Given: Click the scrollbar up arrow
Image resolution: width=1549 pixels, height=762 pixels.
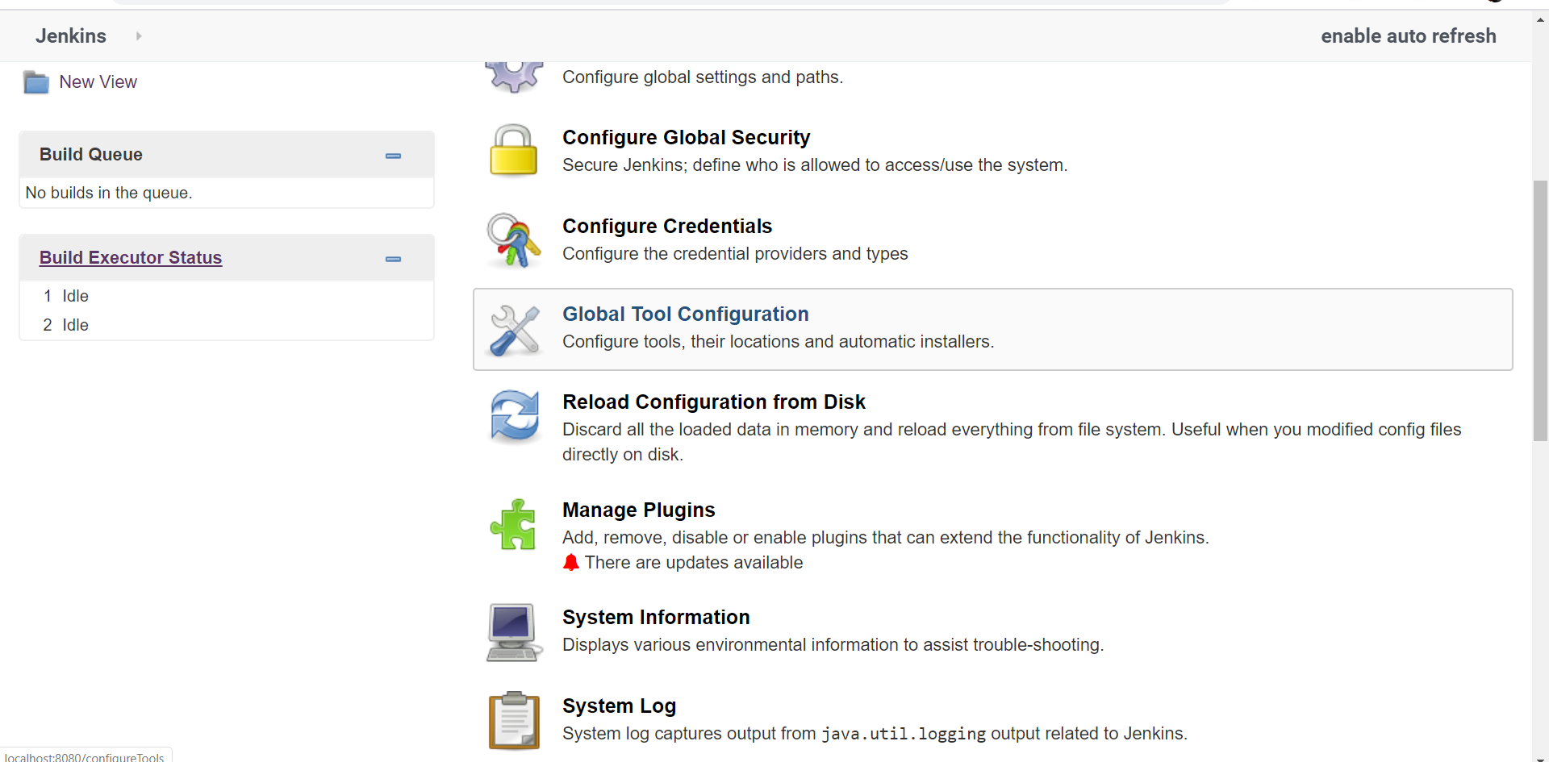Looking at the screenshot, I should pyautogui.click(x=1540, y=19).
